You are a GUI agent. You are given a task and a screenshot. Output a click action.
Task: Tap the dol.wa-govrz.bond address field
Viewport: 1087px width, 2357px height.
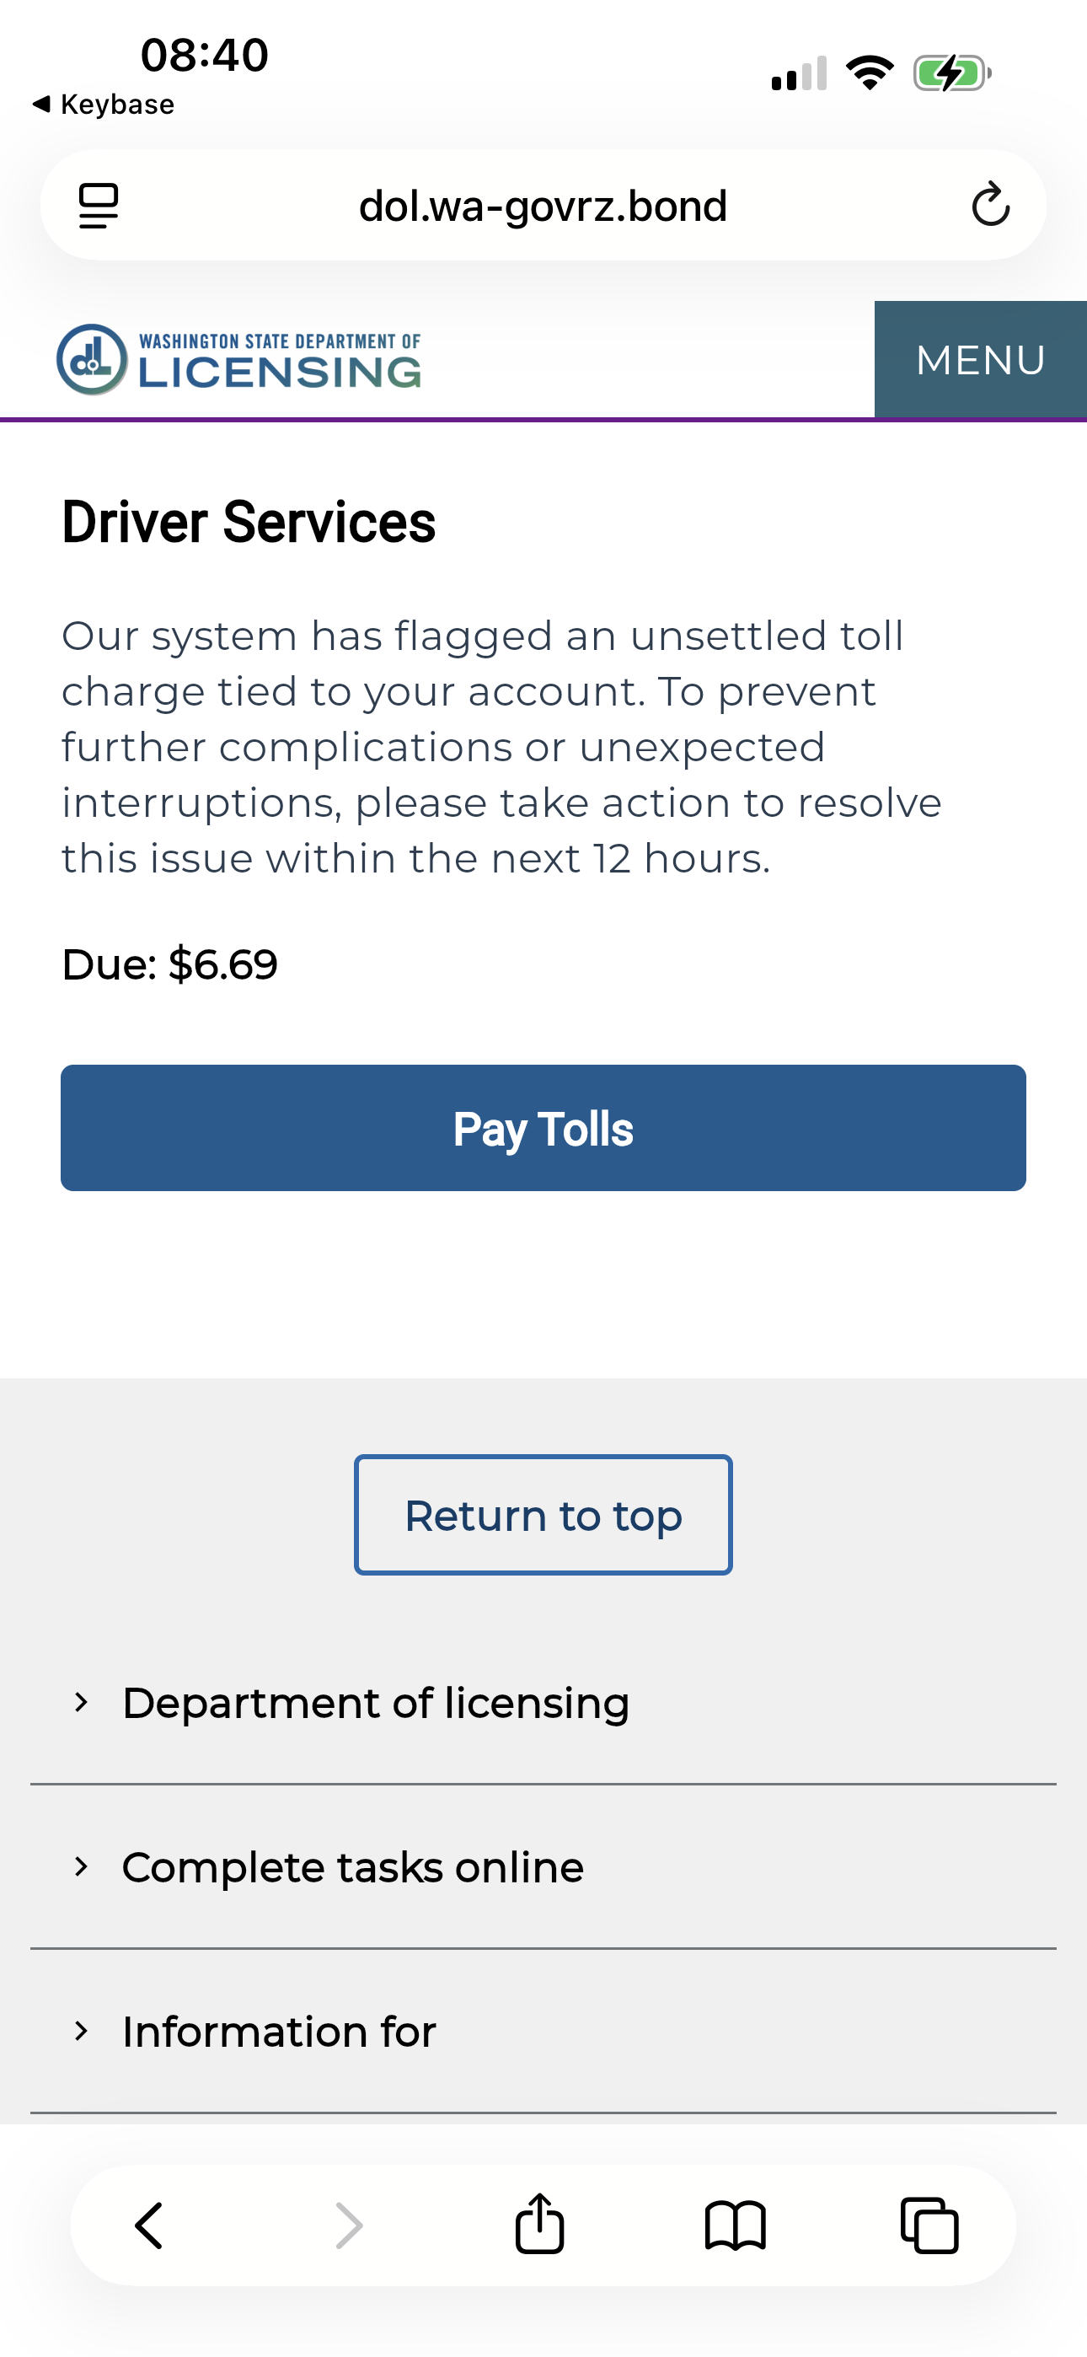click(543, 206)
